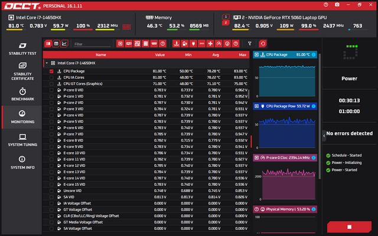378x236 pixels.
Task: Toggle the other sensor types question-mark filter
Action: [236, 44]
